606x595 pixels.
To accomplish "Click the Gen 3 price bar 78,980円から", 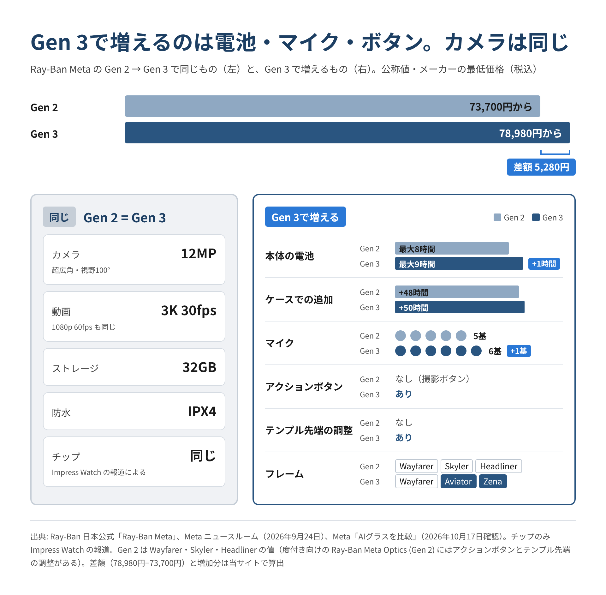I will 347,133.
